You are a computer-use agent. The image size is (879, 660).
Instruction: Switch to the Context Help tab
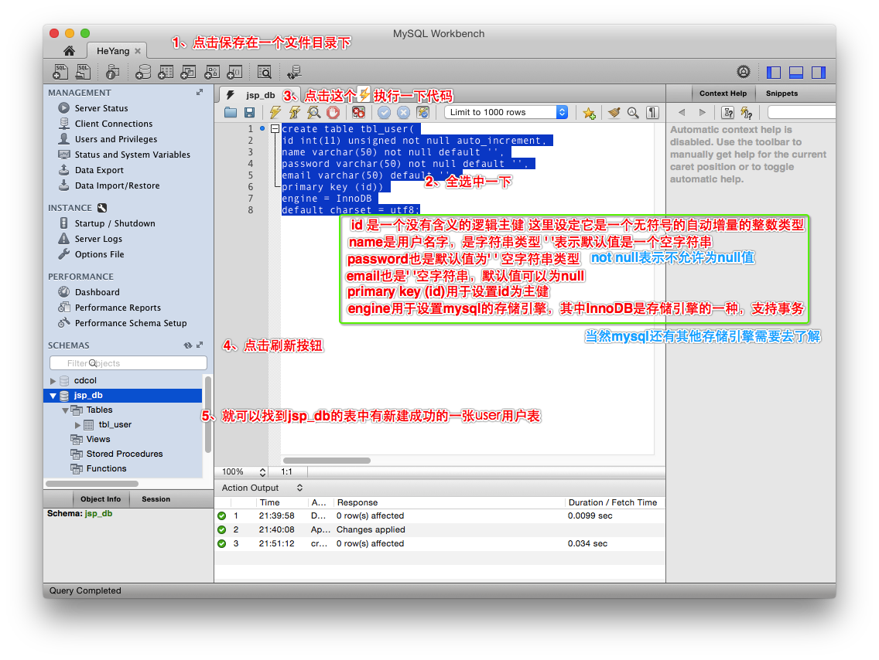723,94
